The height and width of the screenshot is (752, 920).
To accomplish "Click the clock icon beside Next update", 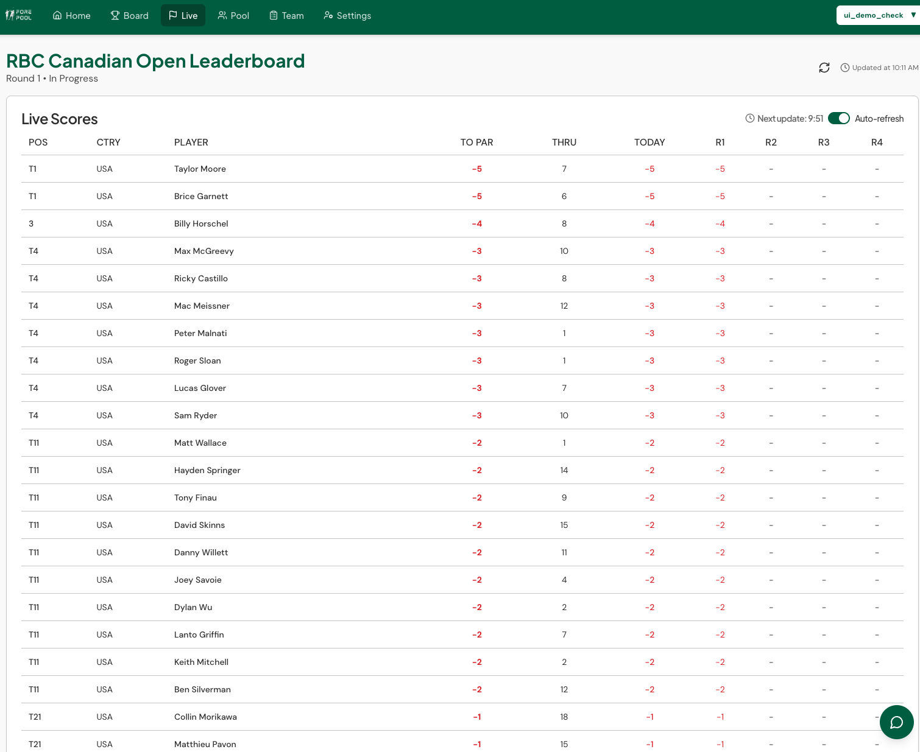I will point(750,118).
